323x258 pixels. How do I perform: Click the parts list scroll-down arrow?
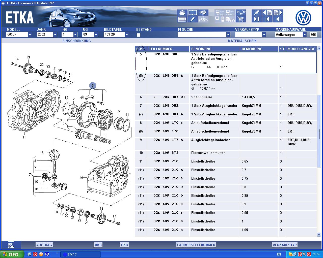pos(319,234)
